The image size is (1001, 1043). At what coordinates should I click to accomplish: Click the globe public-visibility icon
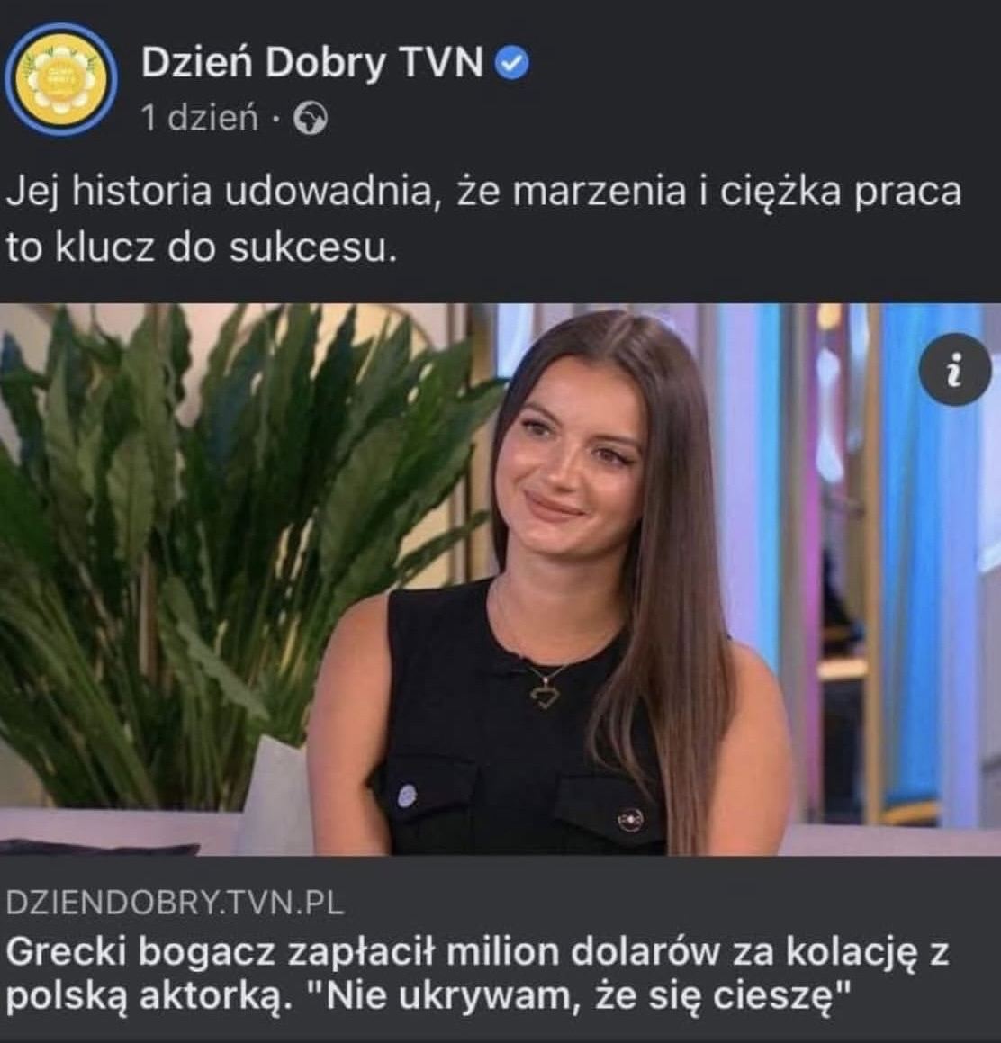(x=311, y=119)
